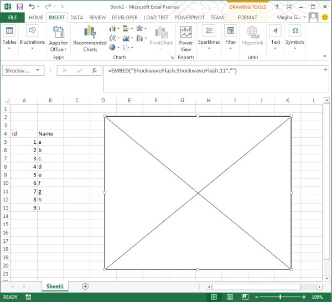Click the cell containing "id"
Image resolution: width=332 pixels, height=302 pixels.
point(24,133)
